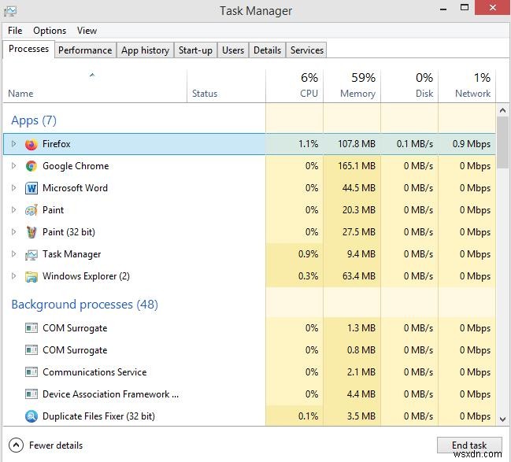Click the Fewer details arrow icon
Screen dimensions: 511x462
[x=16, y=445]
